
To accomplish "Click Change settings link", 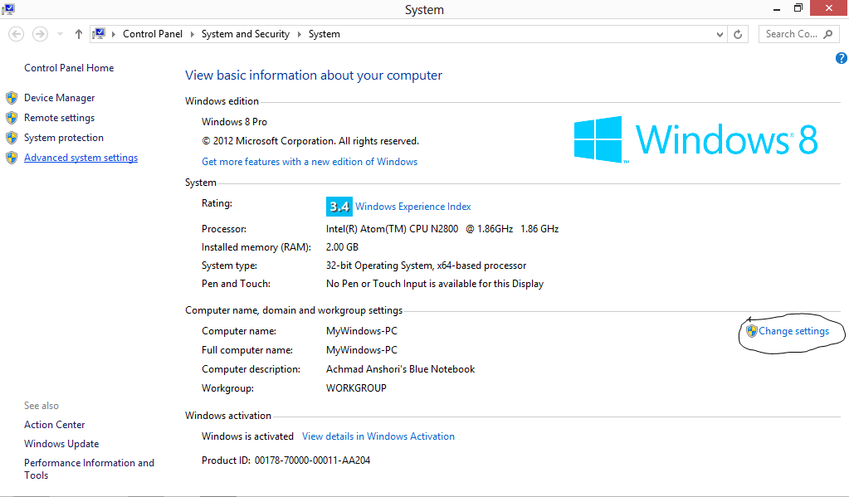I will [793, 331].
